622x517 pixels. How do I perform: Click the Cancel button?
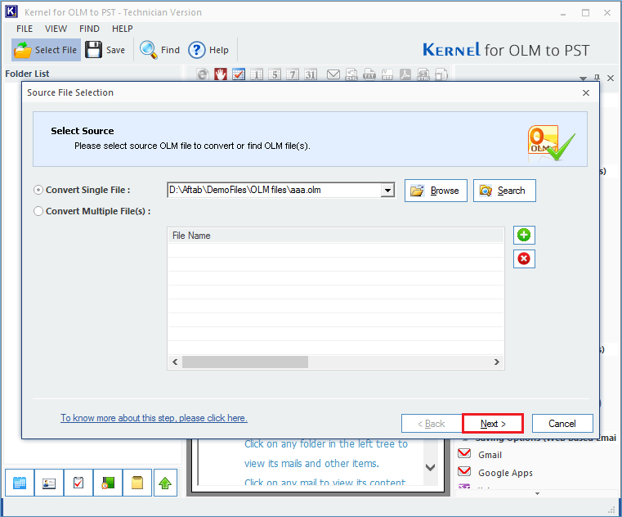coord(562,424)
